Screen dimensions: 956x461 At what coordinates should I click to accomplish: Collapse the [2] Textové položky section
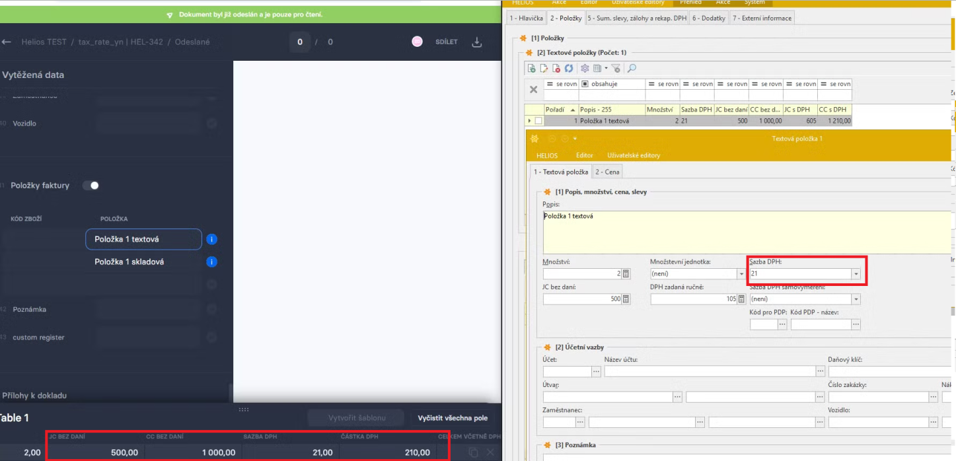click(x=529, y=53)
